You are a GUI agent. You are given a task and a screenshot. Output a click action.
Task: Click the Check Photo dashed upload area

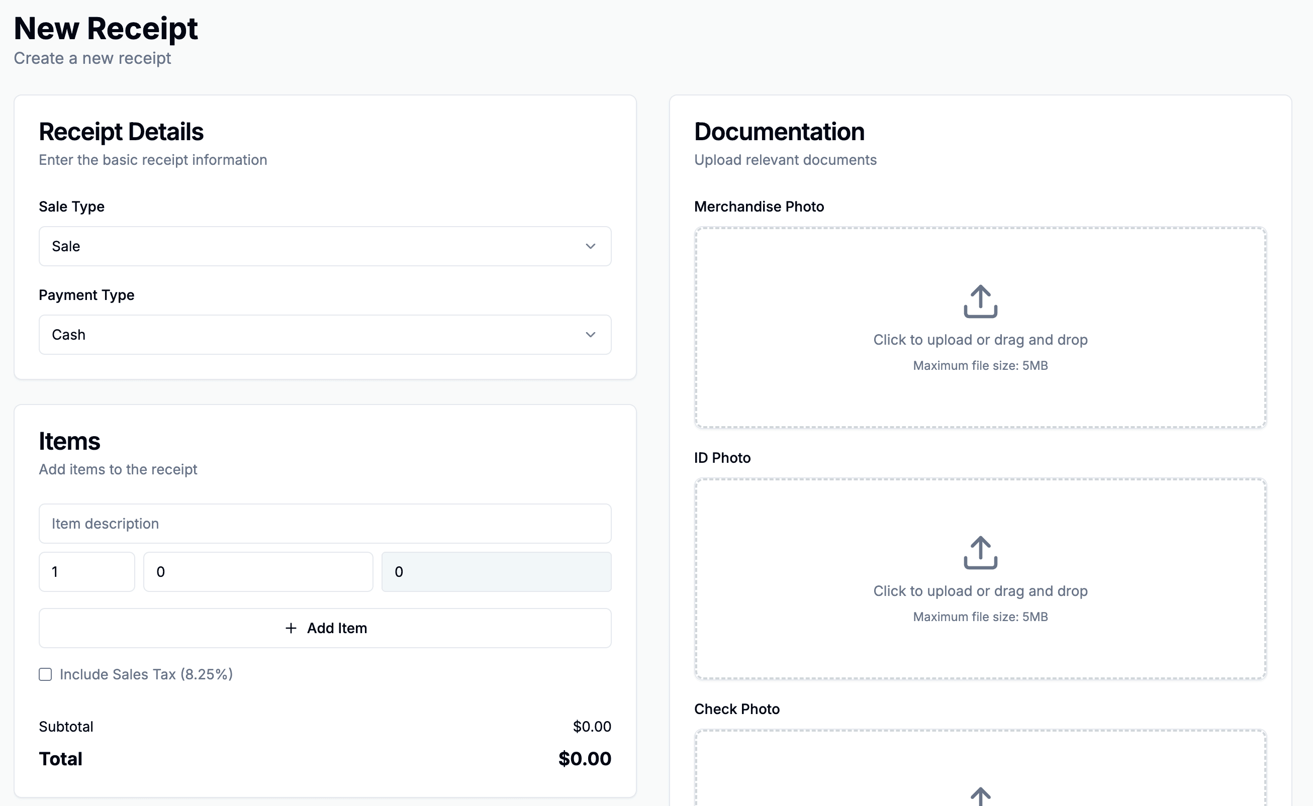(x=980, y=760)
